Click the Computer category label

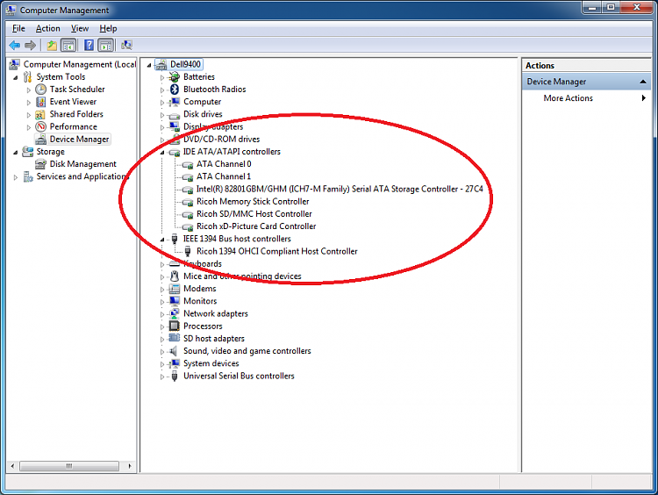203,102
